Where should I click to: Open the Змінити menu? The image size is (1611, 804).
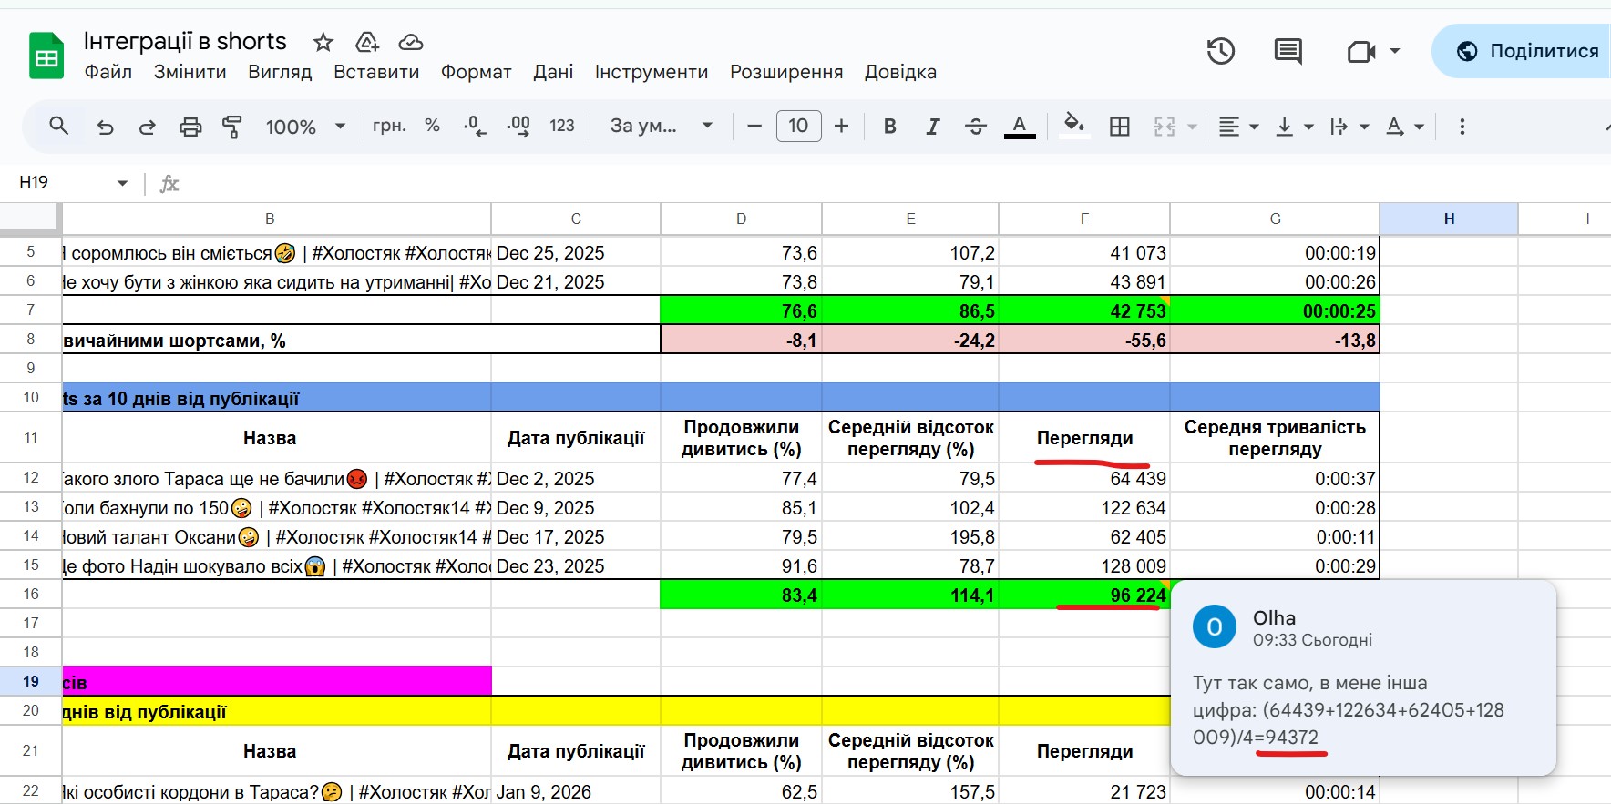[190, 72]
